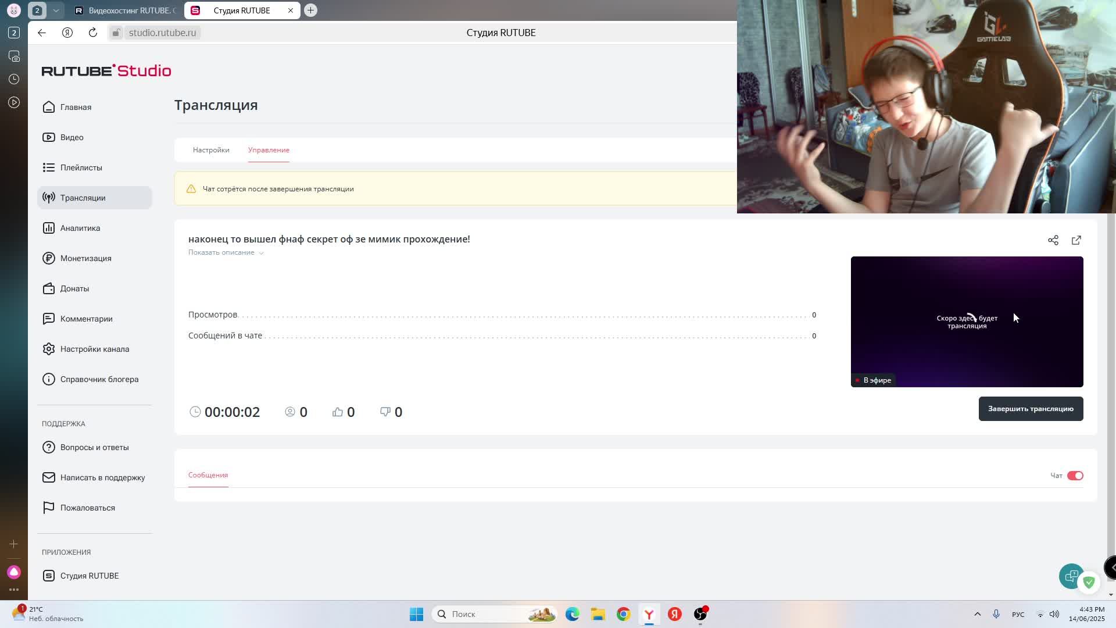Switch to the Настройки tab

211,150
